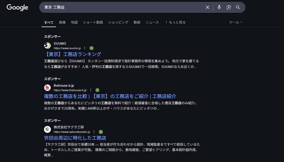284x162 pixels.
Task: Open the ショッピング tab
Action: [118, 22]
